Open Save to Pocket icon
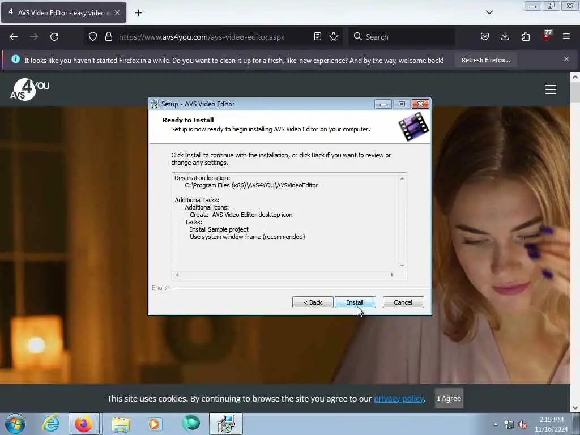Image resolution: width=580 pixels, height=435 pixels. coord(485,36)
